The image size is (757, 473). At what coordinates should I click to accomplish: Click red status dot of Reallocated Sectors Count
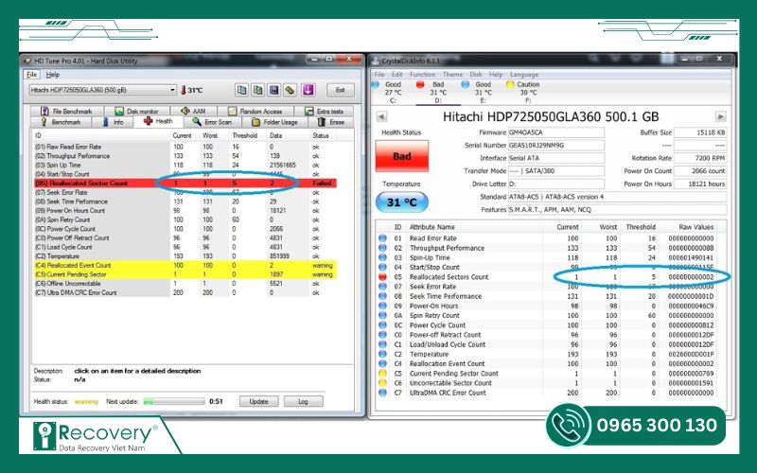coord(383,277)
